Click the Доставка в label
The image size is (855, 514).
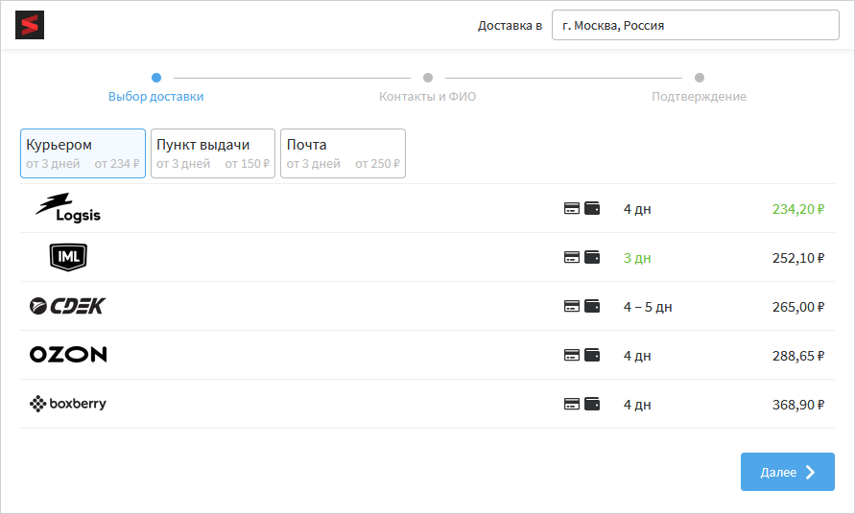[510, 26]
